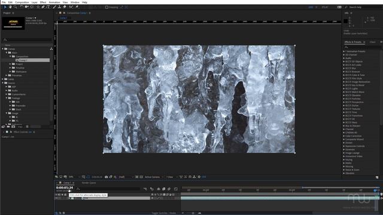Click the Comp 1 thumbnail in Project panel
This screenshot has height=215, width=383.
point(13,23)
